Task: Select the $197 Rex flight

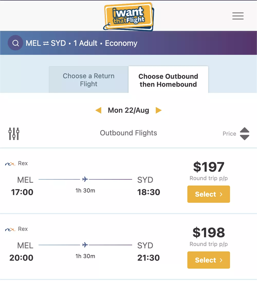Action: pos(208,194)
